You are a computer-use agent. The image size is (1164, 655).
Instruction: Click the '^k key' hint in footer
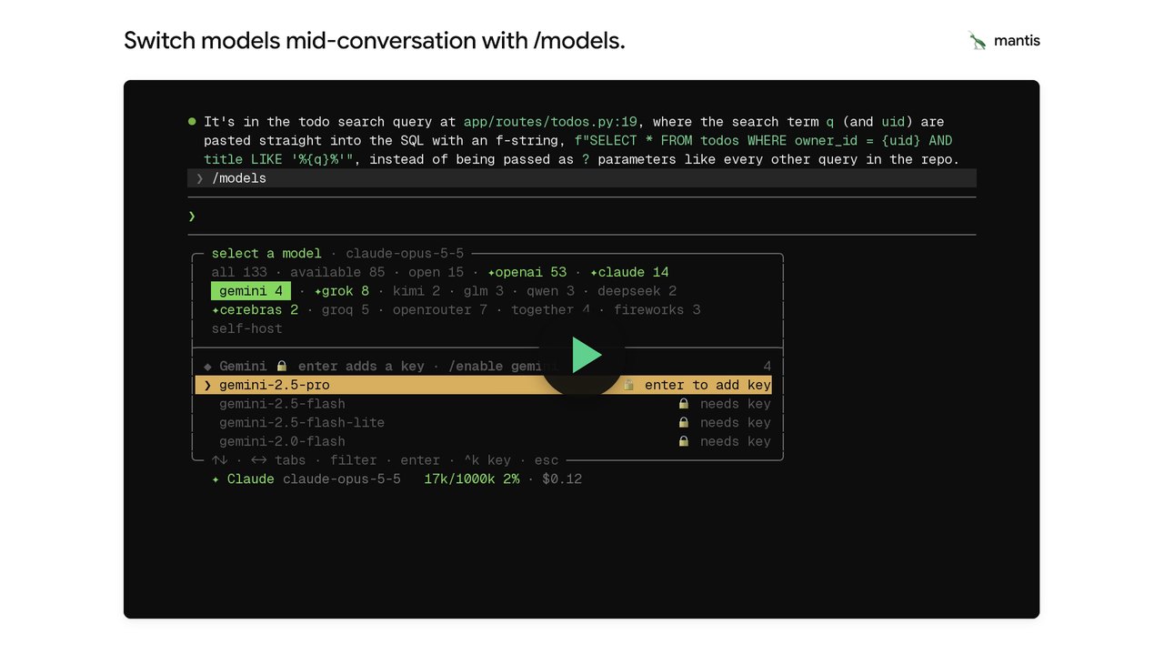pos(487,460)
